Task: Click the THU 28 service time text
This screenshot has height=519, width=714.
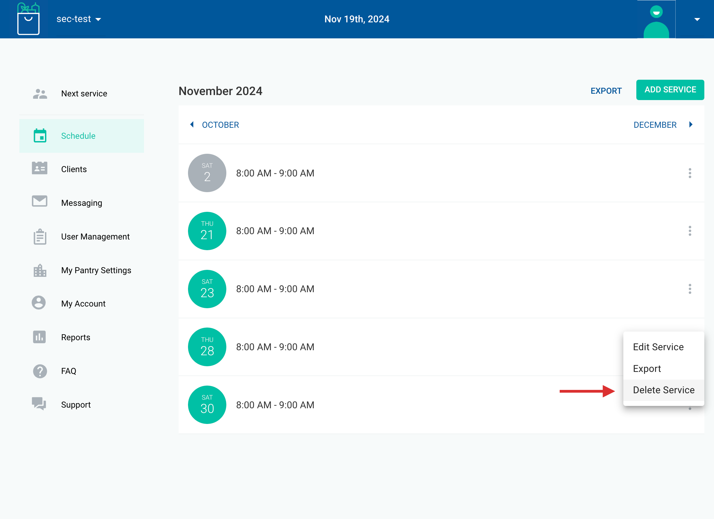Action: coord(275,347)
